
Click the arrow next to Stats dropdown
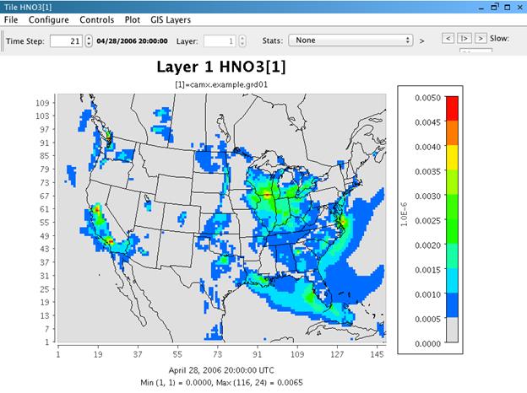[421, 41]
